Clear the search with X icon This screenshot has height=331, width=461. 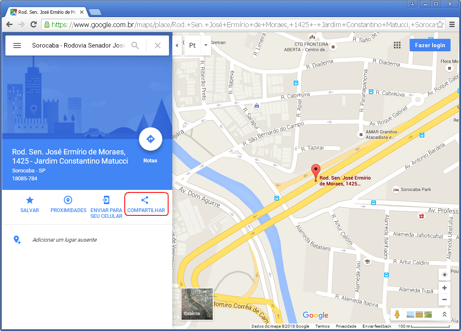(158, 45)
